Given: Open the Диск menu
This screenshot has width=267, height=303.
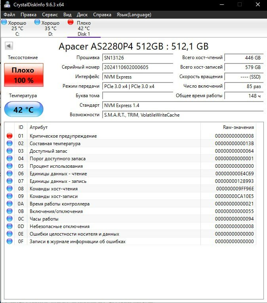Looking at the screenshot, I should tap(82, 15).
